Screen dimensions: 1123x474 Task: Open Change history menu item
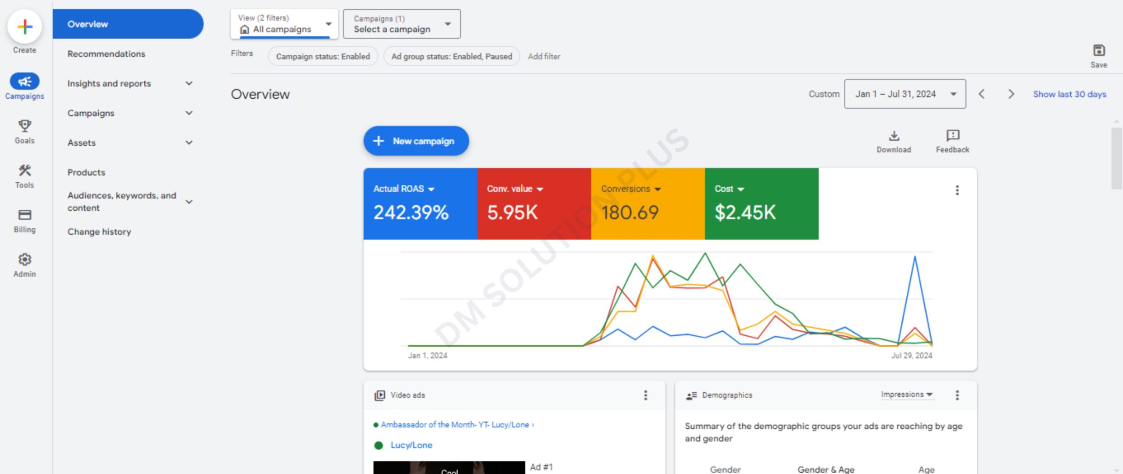(99, 232)
